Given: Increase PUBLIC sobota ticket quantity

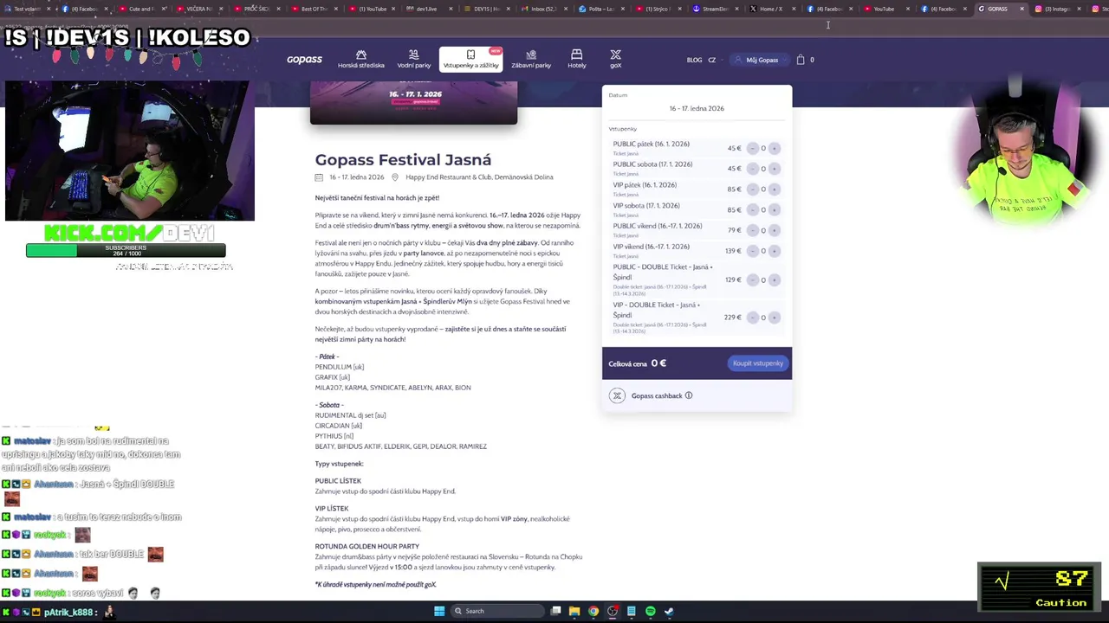Looking at the screenshot, I should (x=775, y=169).
